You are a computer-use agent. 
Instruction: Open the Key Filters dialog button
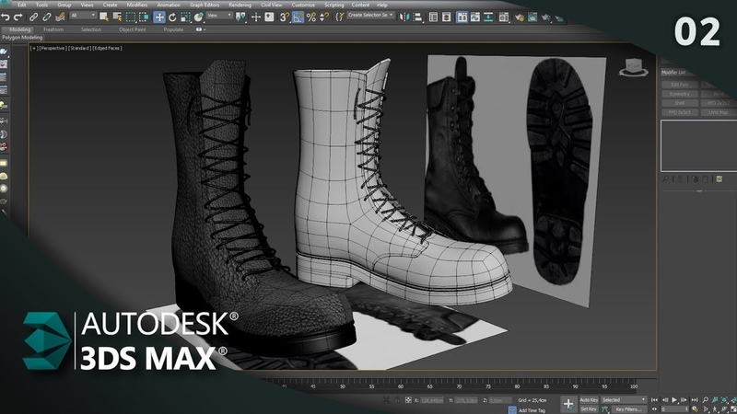(x=628, y=409)
